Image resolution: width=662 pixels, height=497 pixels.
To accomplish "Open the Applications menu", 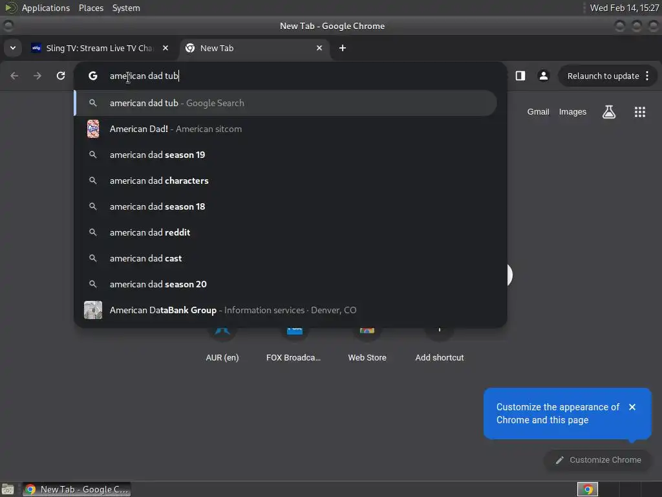I will tap(46, 8).
